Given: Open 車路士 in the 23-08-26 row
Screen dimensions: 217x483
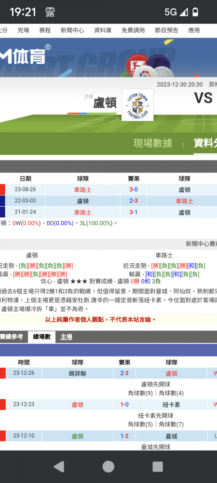Looking at the screenshot, I should [x=82, y=190].
